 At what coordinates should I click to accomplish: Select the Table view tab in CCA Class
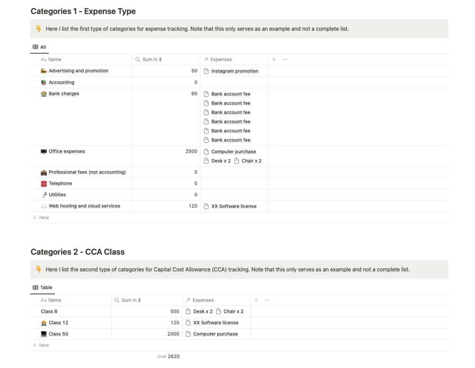pyautogui.click(x=43, y=288)
